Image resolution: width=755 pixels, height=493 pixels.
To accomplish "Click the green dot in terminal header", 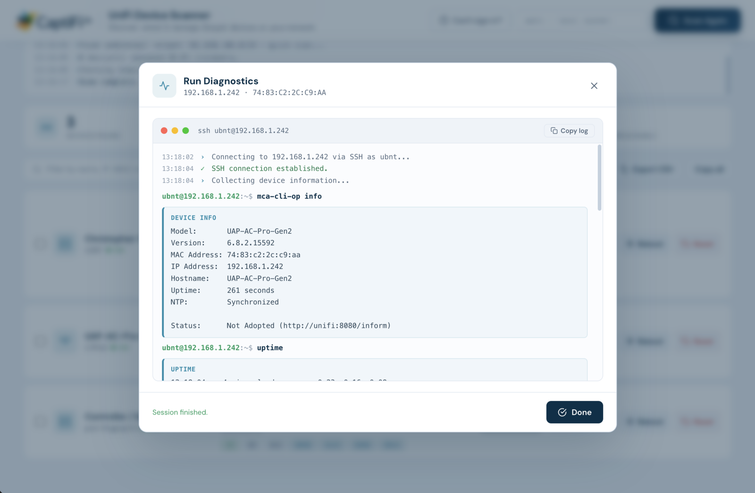I will 185,131.
